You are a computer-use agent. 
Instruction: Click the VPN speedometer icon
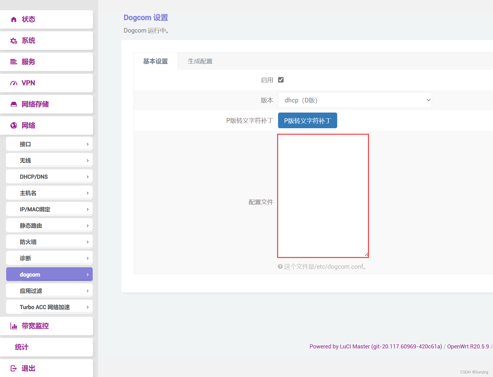14,83
